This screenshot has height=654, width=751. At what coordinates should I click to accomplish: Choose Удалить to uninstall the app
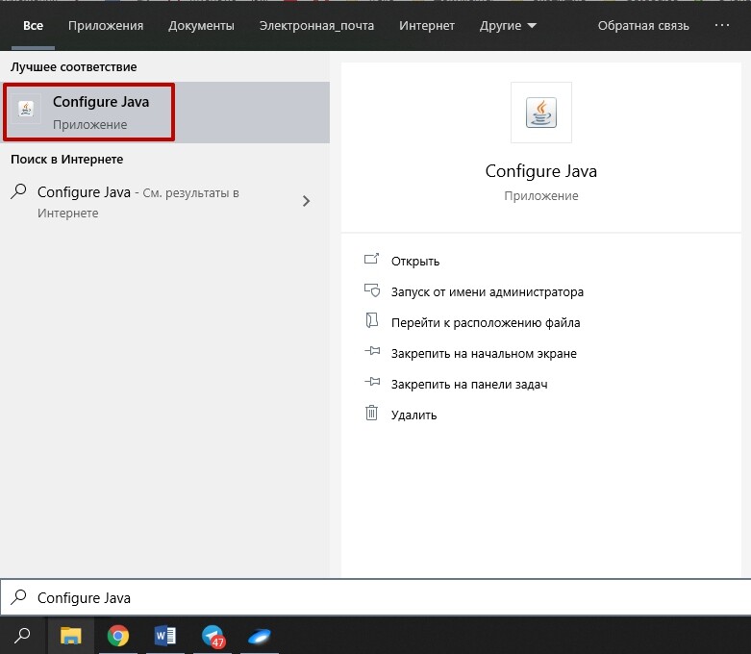pos(413,415)
